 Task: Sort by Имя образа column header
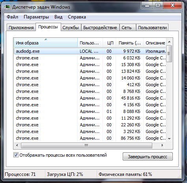pos(46,43)
